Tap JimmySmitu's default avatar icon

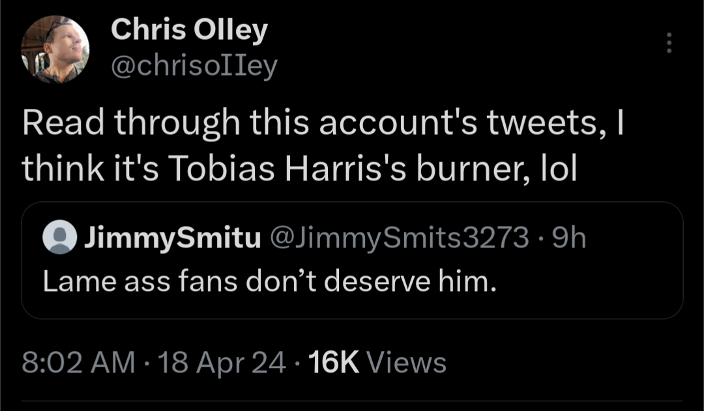point(59,240)
